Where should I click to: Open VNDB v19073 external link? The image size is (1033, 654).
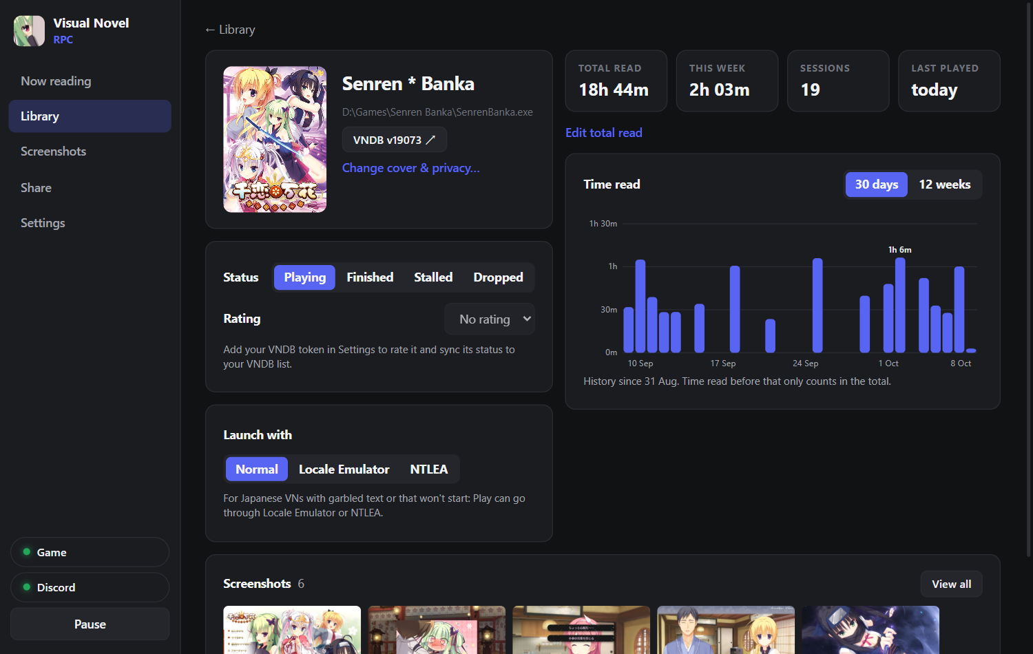(x=395, y=140)
